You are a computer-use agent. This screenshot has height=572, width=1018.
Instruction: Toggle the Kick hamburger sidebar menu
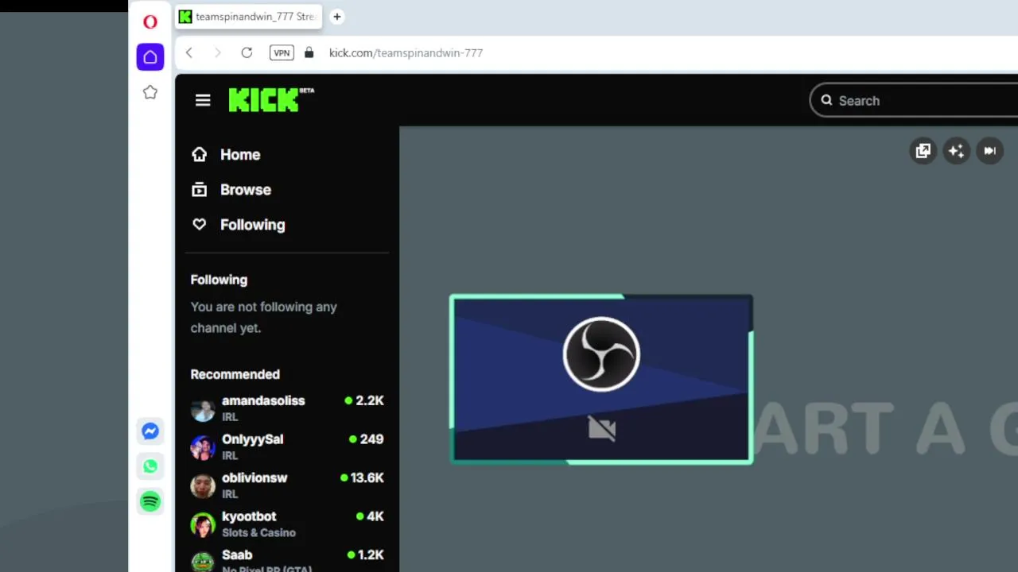pos(203,100)
